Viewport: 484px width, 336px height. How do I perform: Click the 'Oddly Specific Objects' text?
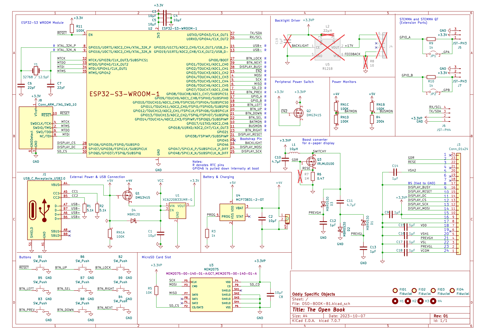pyautogui.click(x=313, y=294)
